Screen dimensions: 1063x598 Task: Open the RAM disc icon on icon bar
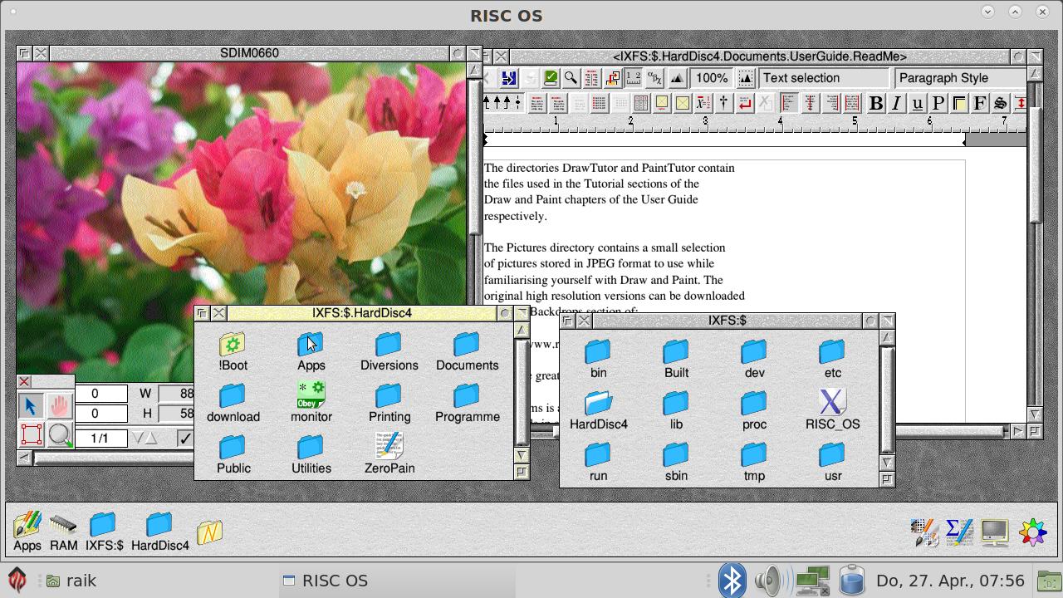pos(63,532)
